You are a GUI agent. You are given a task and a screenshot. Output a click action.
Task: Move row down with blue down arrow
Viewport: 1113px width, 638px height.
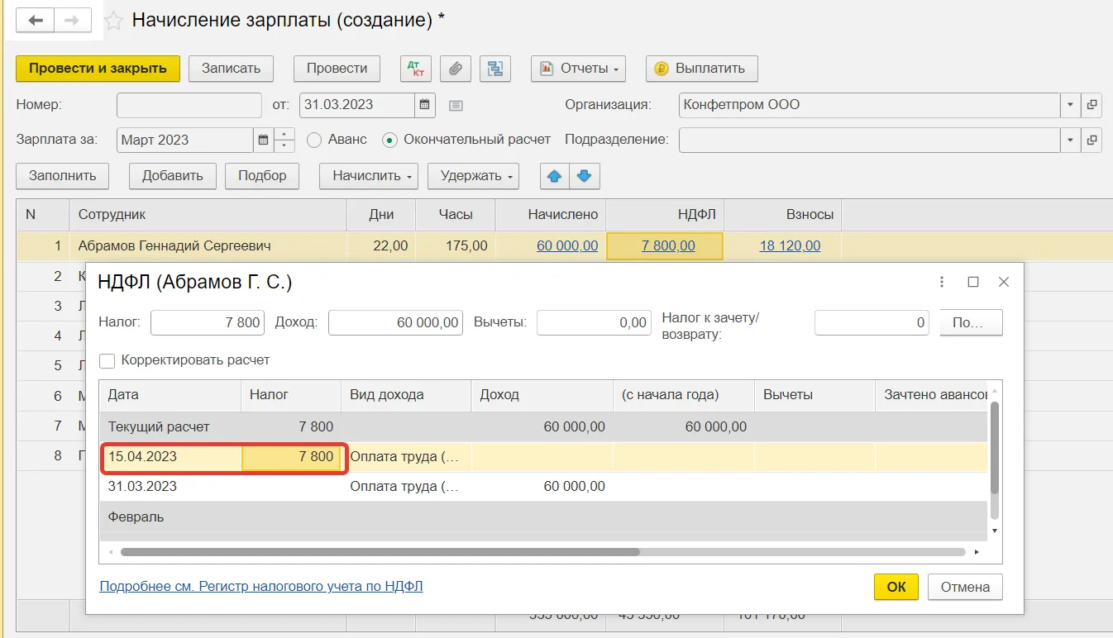click(585, 176)
